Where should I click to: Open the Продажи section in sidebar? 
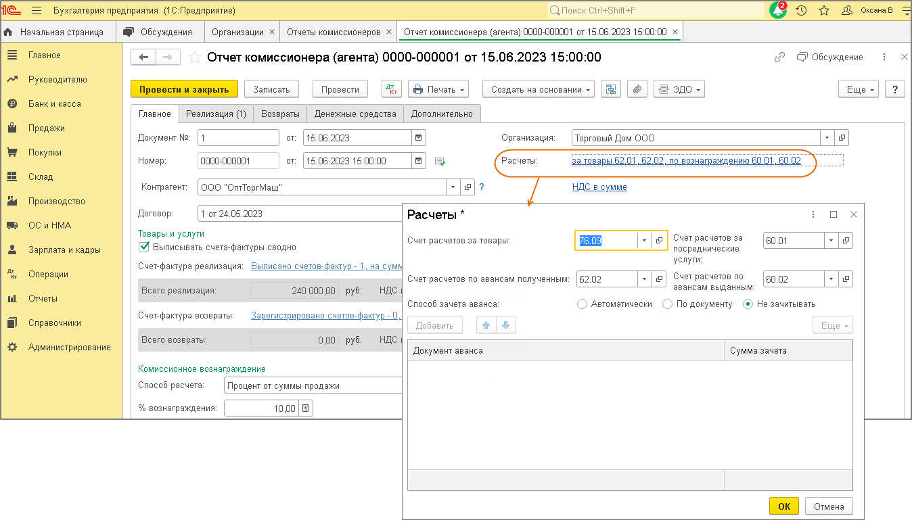[x=47, y=128]
